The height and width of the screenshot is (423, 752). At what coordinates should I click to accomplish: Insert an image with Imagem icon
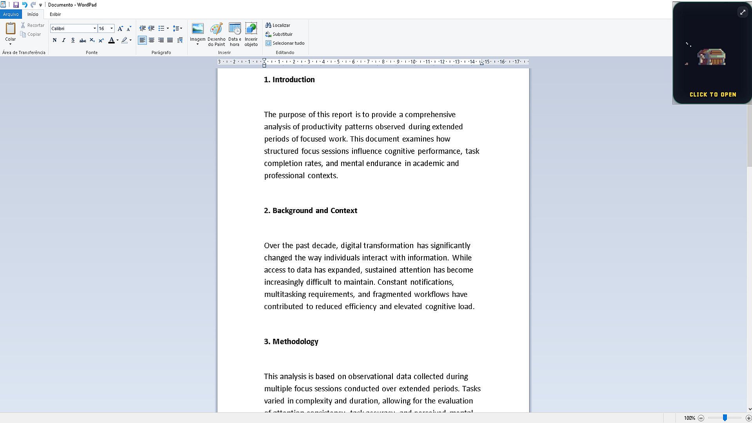[197, 29]
